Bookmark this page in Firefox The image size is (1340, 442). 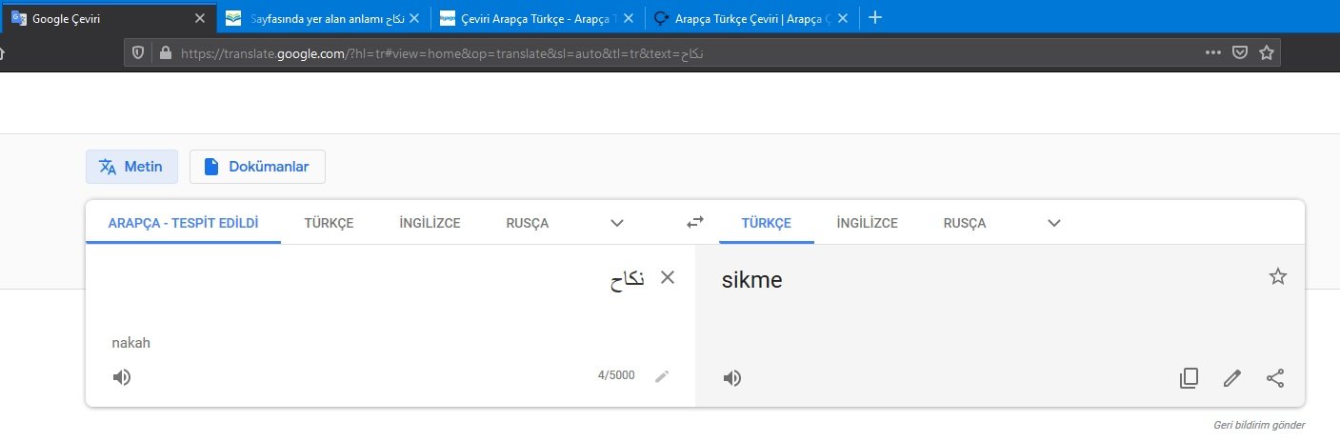tap(1267, 53)
